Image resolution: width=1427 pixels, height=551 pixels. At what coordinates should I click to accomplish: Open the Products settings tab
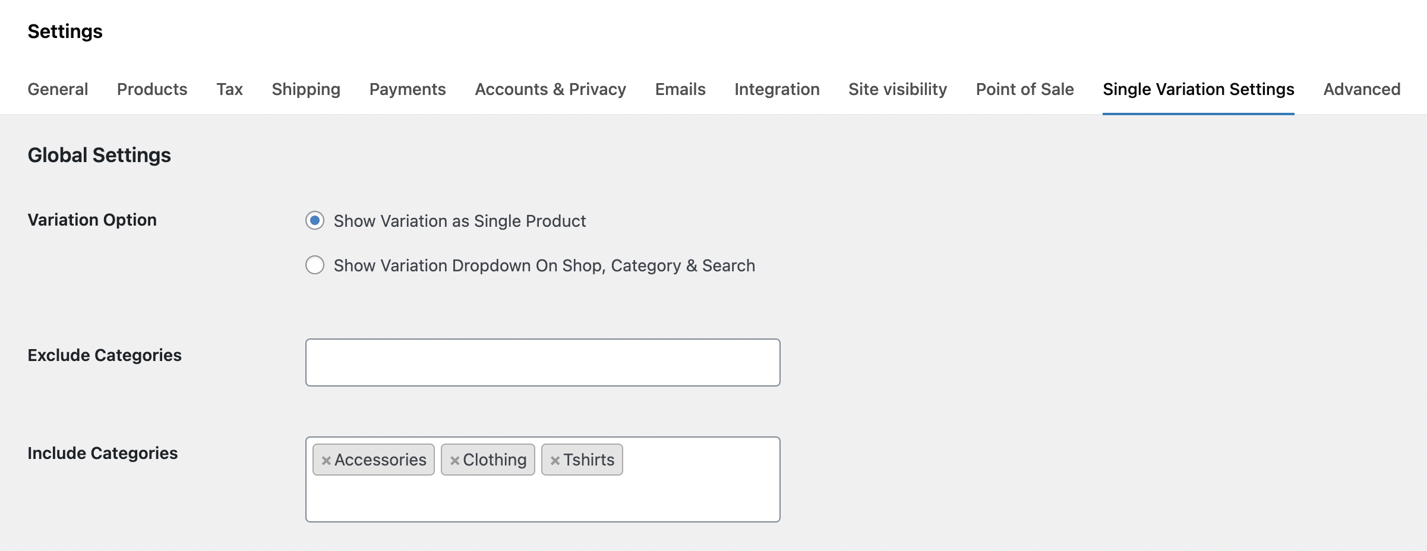[x=152, y=89]
